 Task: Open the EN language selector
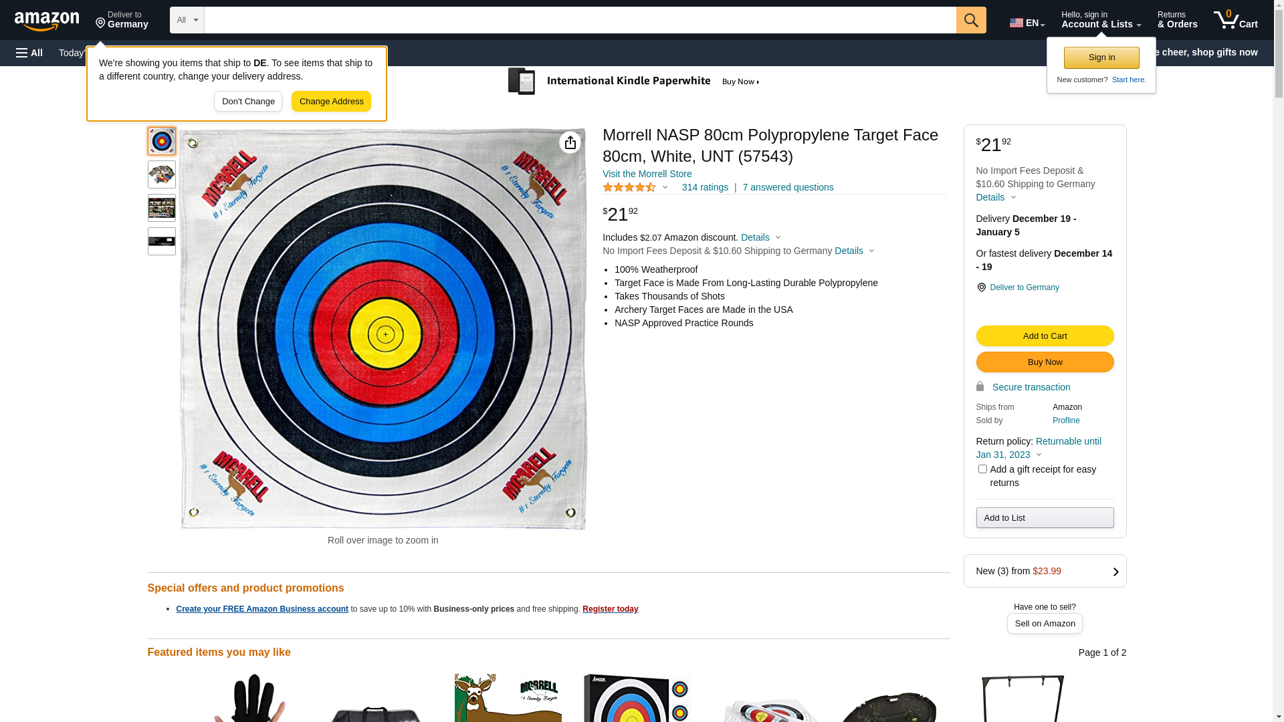(x=1027, y=22)
